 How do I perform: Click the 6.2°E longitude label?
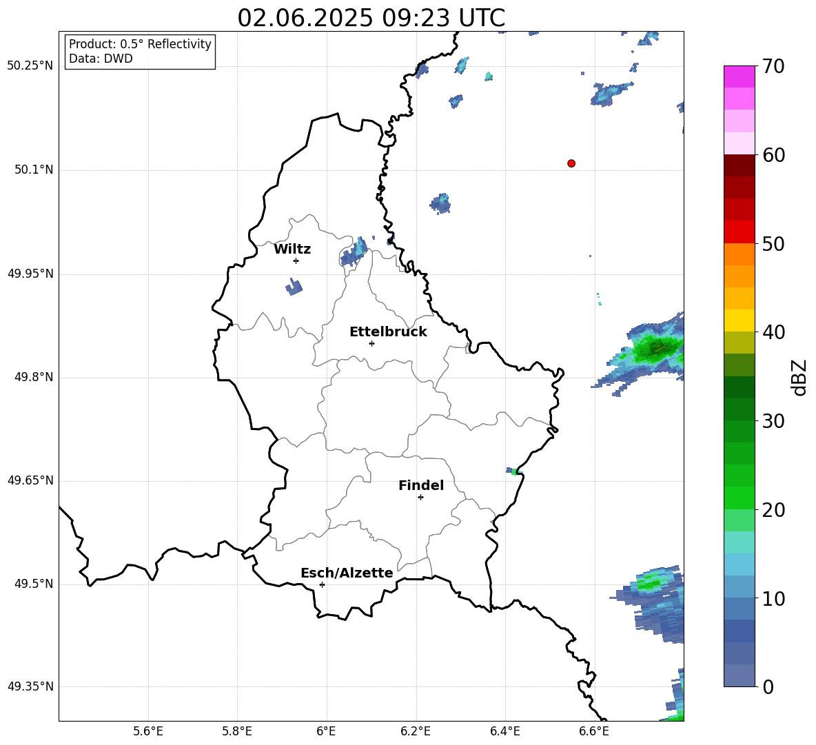pos(416,731)
